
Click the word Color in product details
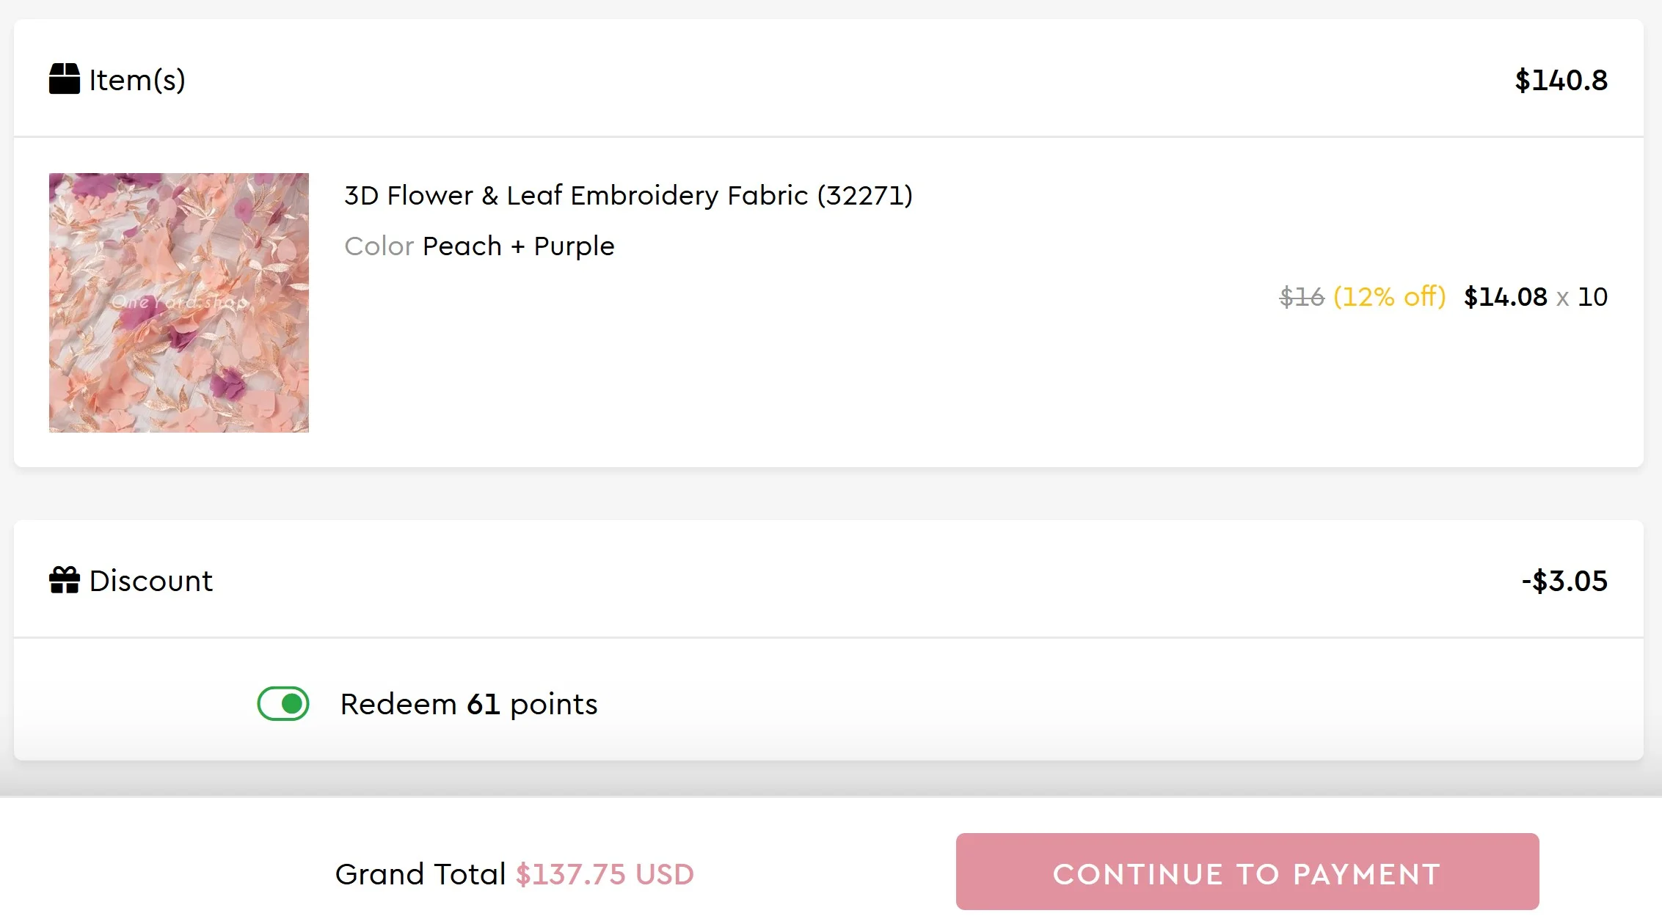pos(379,246)
